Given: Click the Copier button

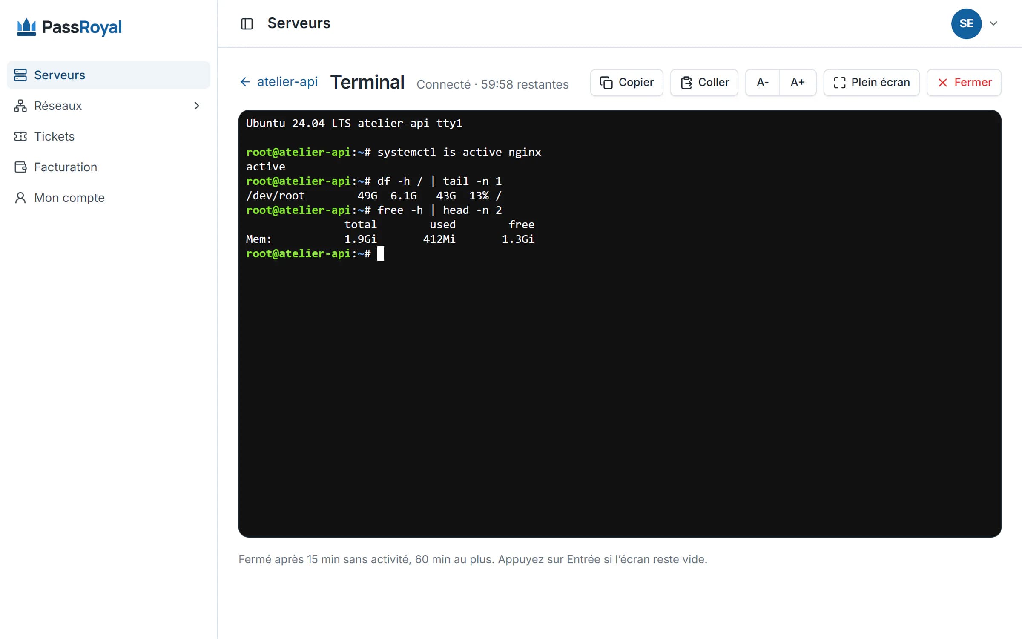Looking at the screenshot, I should (626, 82).
